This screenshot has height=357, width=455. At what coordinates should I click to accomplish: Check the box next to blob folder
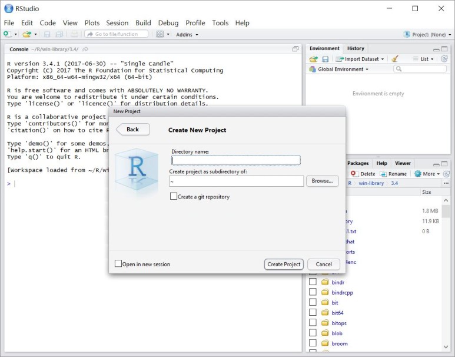pos(313,333)
